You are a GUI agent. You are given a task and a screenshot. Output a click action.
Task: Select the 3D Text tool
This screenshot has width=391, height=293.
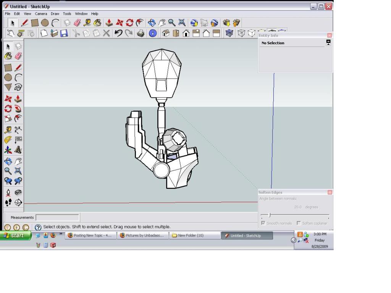[18, 150]
